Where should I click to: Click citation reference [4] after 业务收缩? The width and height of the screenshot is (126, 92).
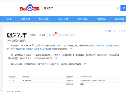click(85, 64)
